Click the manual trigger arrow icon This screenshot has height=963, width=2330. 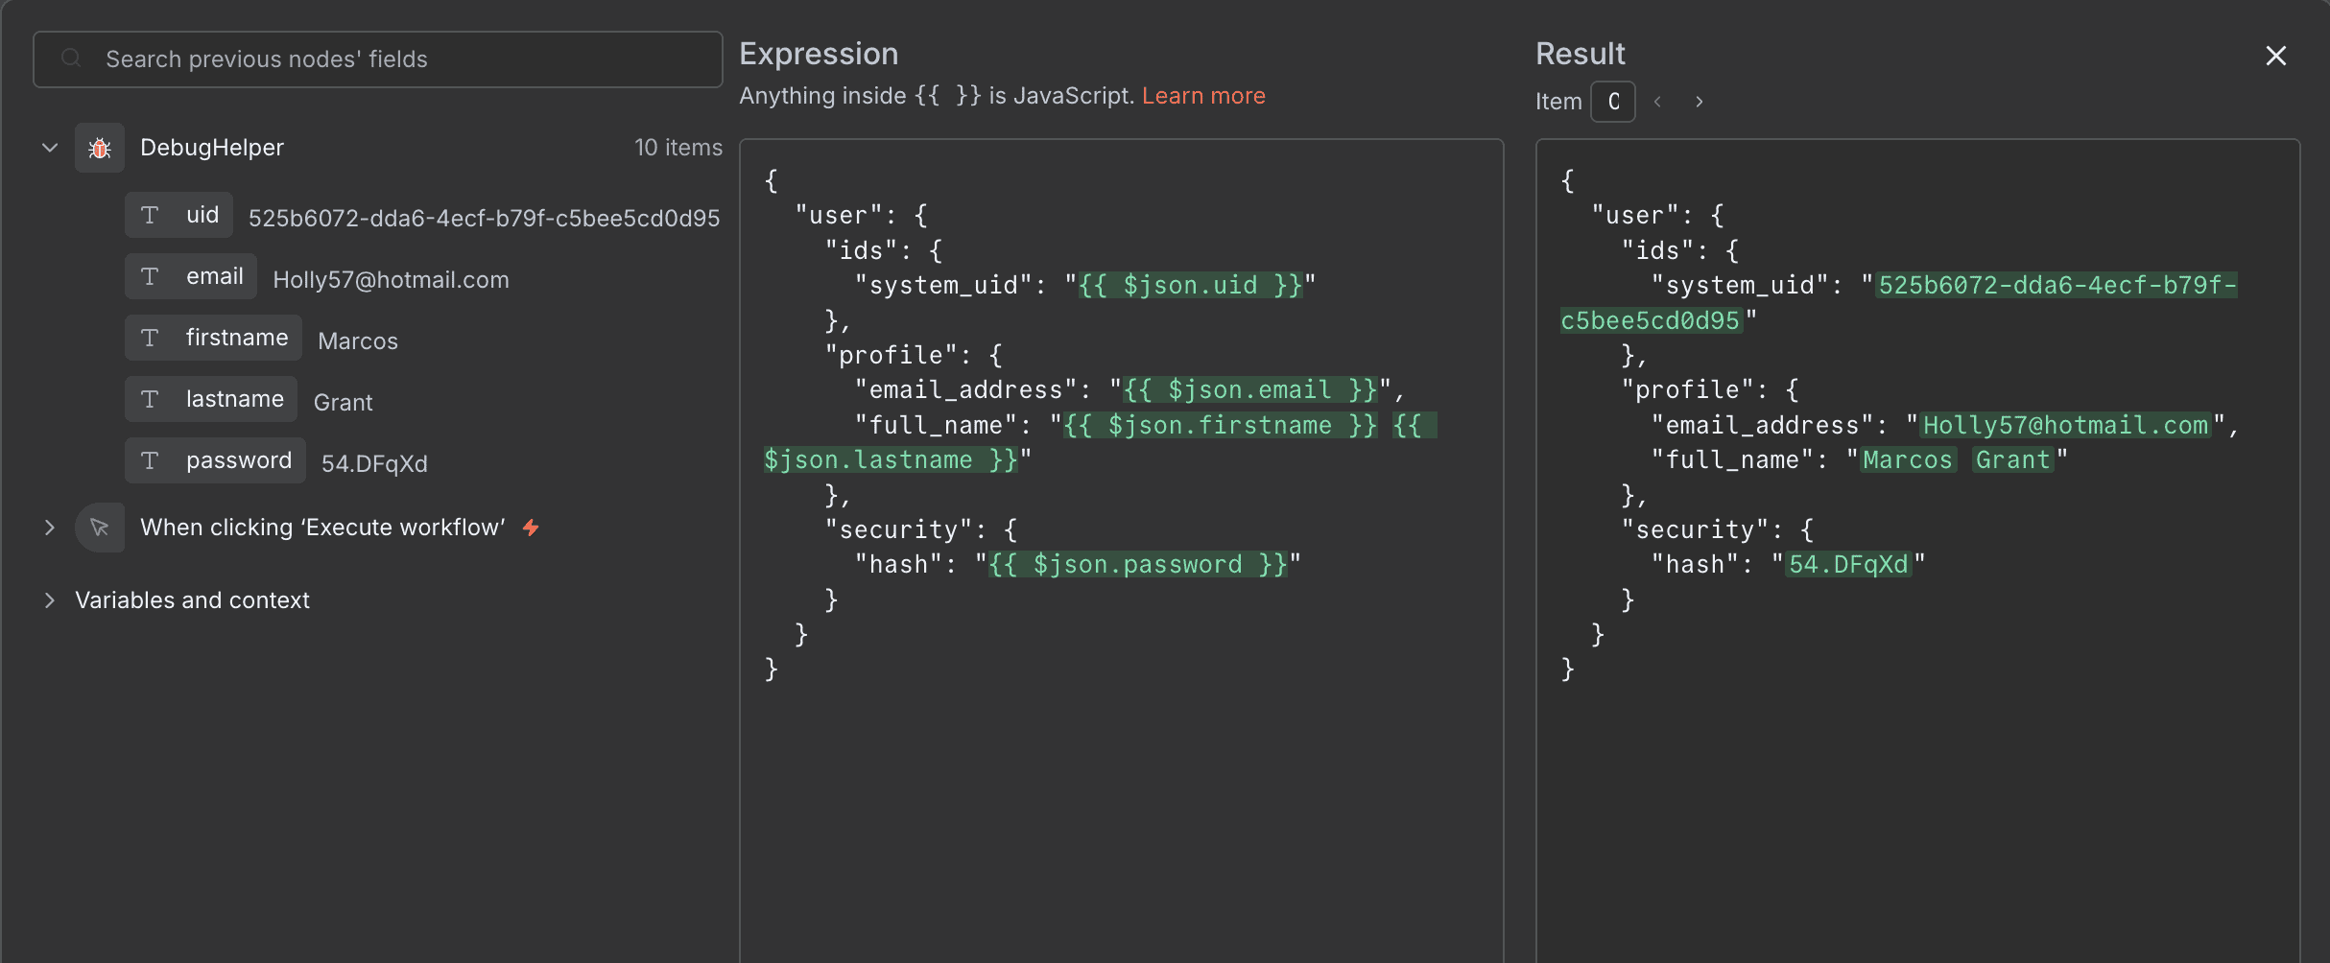pos(100,527)
